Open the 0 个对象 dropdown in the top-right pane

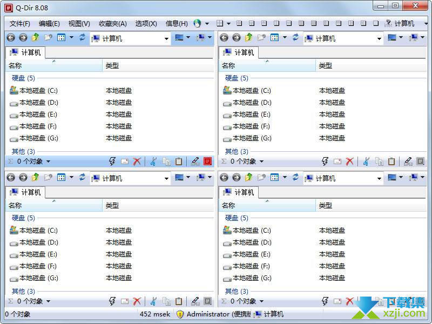click(x=261, y=161)
